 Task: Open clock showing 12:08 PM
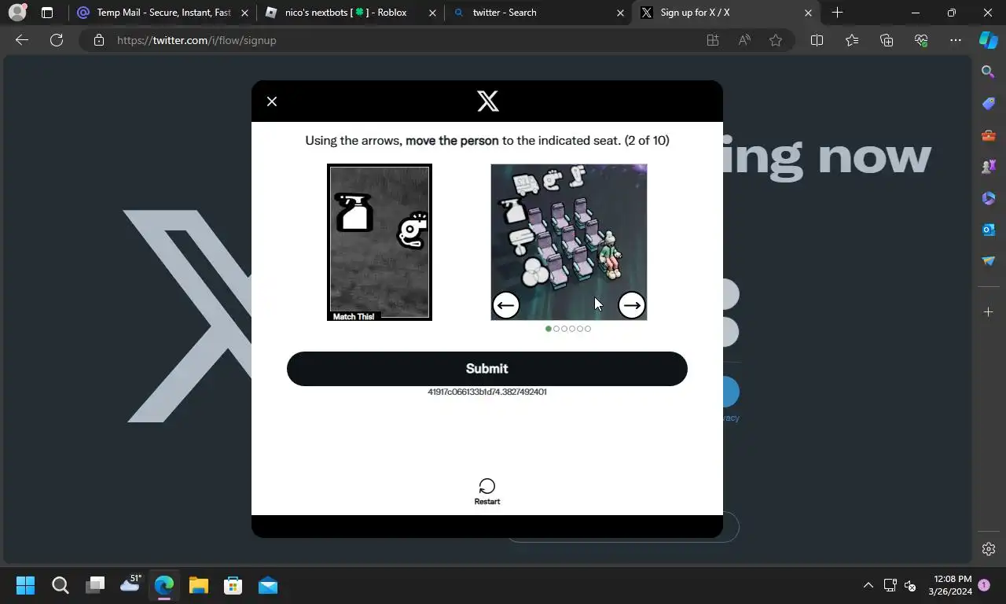(x=949, y=585)
